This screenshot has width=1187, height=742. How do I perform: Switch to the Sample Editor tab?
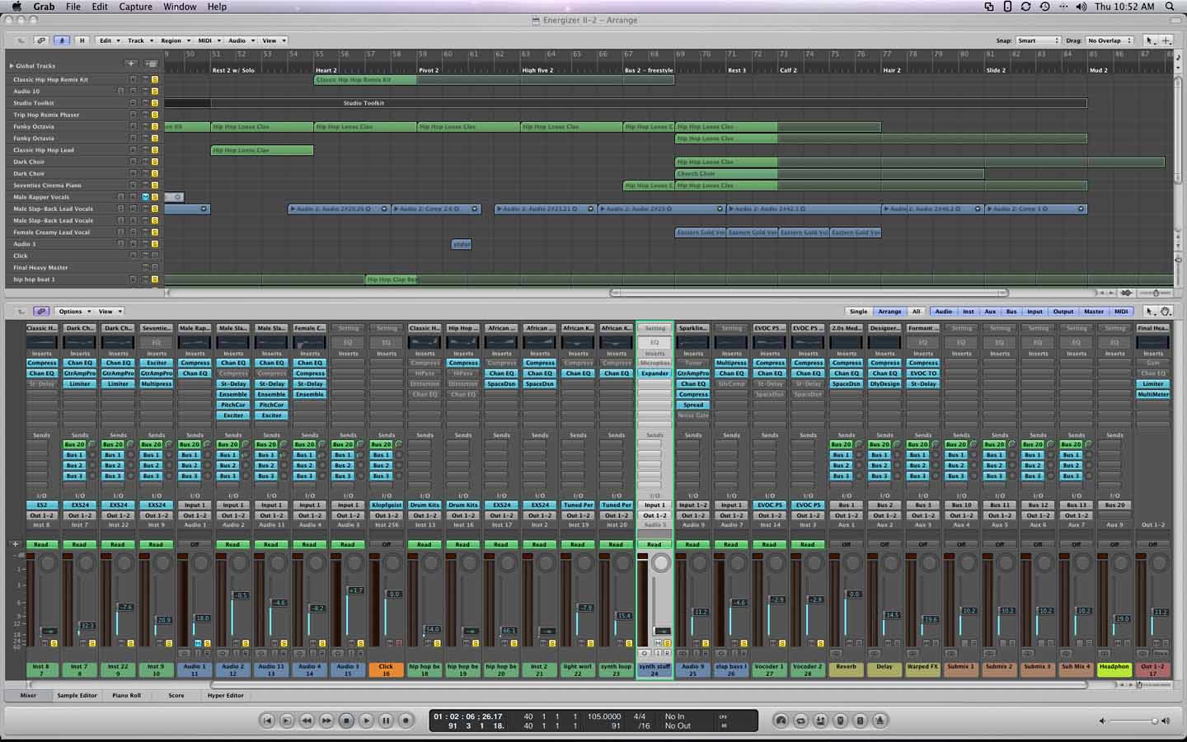[77, 695]
